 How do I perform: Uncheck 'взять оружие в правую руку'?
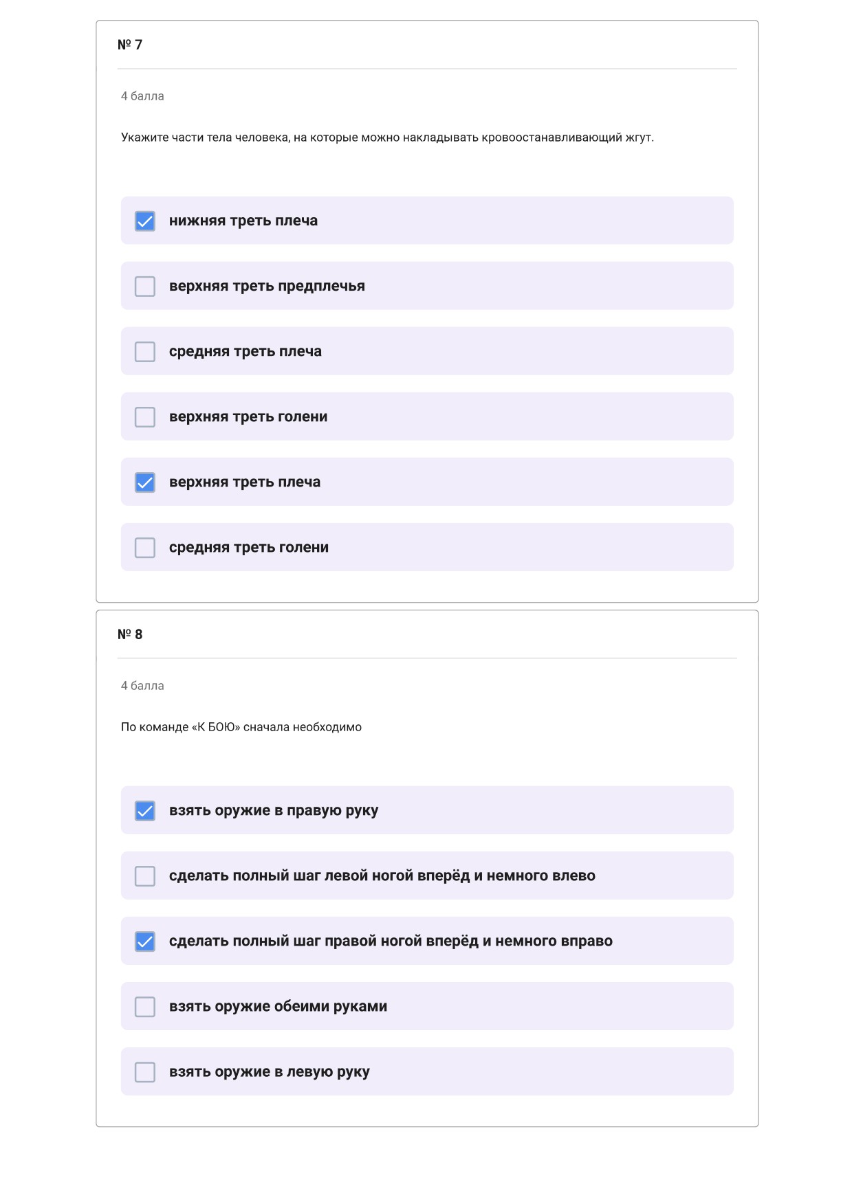pyautogui.click(x=144, y=810)
